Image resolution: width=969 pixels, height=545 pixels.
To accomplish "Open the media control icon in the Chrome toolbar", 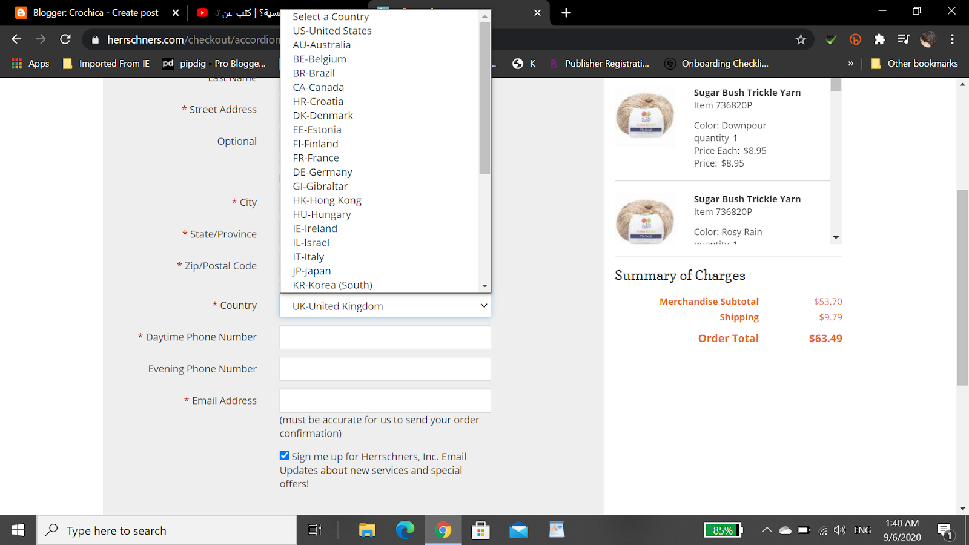I will (904, 39).
